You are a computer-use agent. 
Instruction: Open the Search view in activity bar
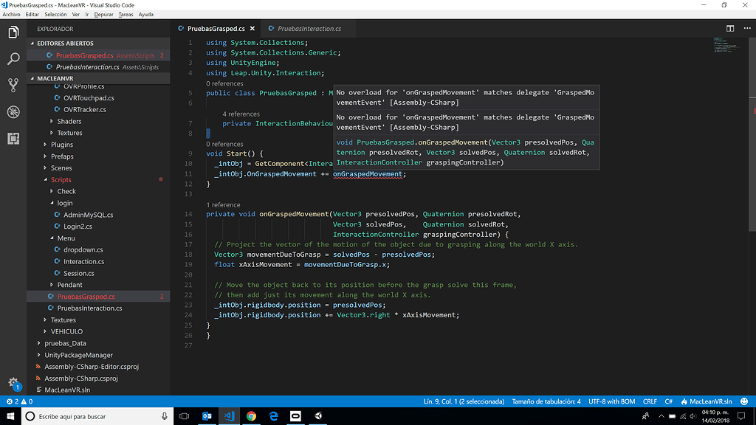tap(13, 59)
